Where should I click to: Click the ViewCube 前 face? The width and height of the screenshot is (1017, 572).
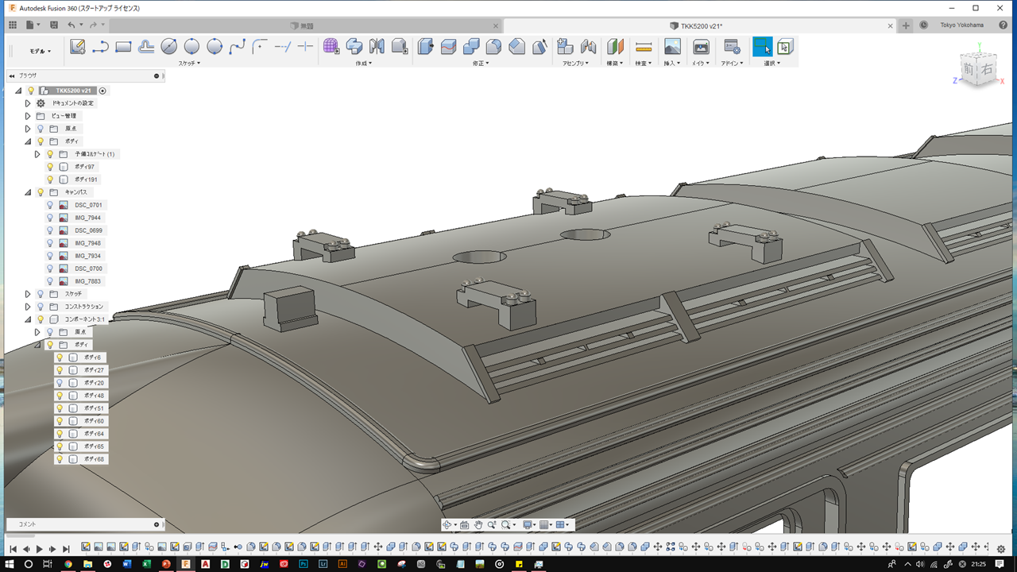967,70
